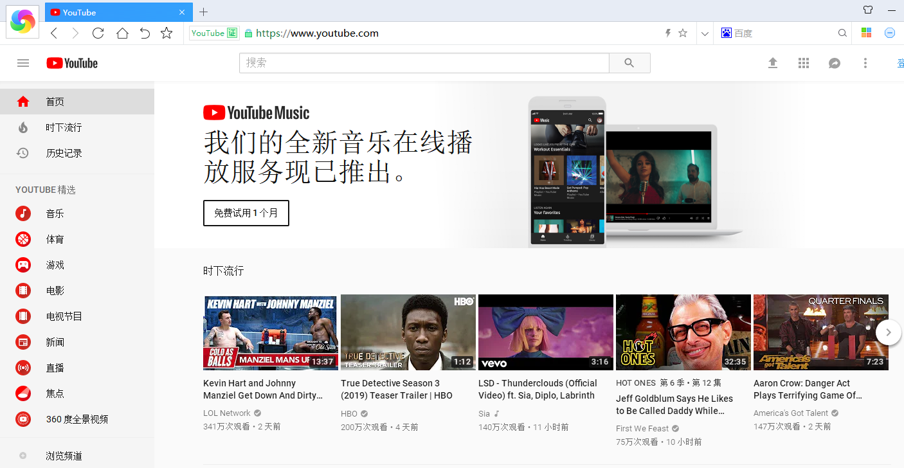Open the YouTube apps grid icon

[804, 63]
